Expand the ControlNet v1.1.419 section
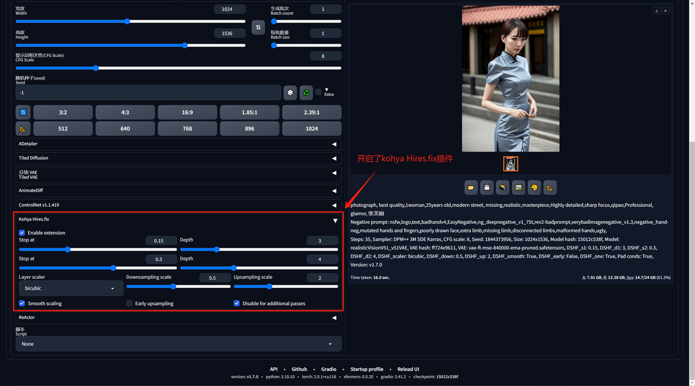 pyautogui.click(x=178, y=205)
